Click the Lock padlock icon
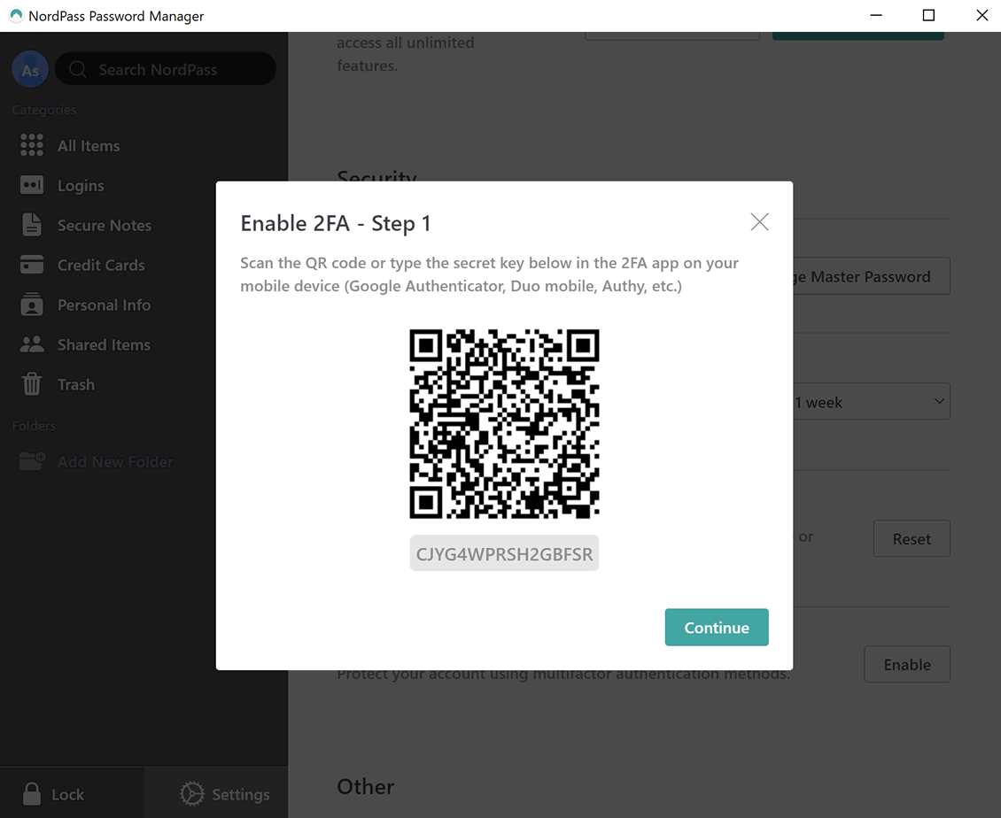 pos(31,794)
